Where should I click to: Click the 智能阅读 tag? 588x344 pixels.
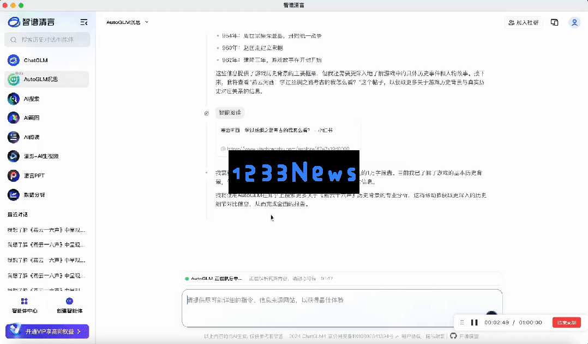[x=230, y=113]
